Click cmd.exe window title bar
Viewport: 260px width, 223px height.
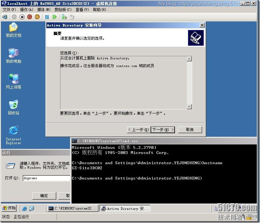coord(164,141)
